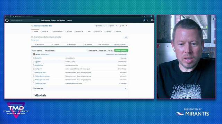Screen dimensions: 222x124
Task: Click the file icon beside folding-gpu-cpu.yaml
Action: coord(34,80)
